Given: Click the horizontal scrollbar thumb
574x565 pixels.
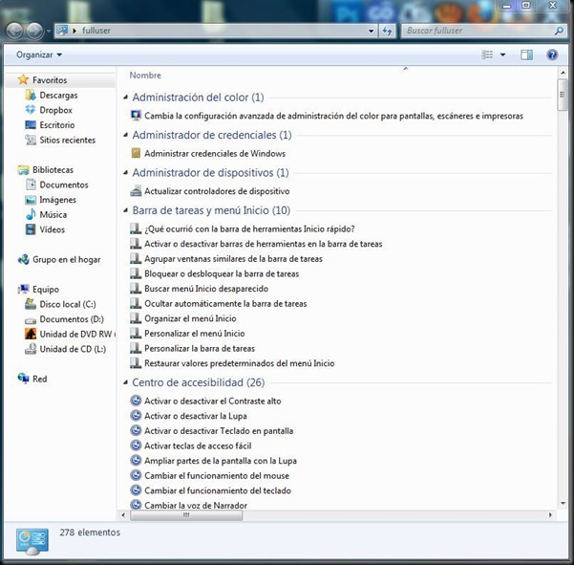Looking at the screenshot, I should click(x=186, y=515).
